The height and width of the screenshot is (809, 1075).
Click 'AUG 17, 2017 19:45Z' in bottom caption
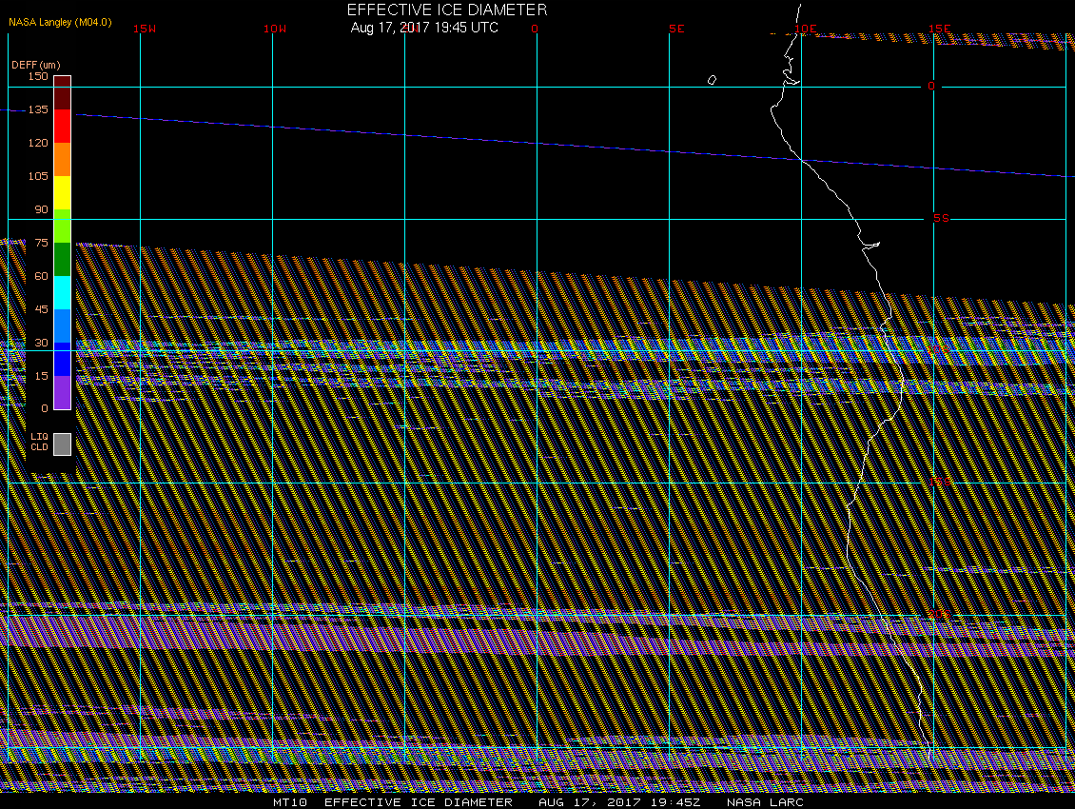click(619, 802)
